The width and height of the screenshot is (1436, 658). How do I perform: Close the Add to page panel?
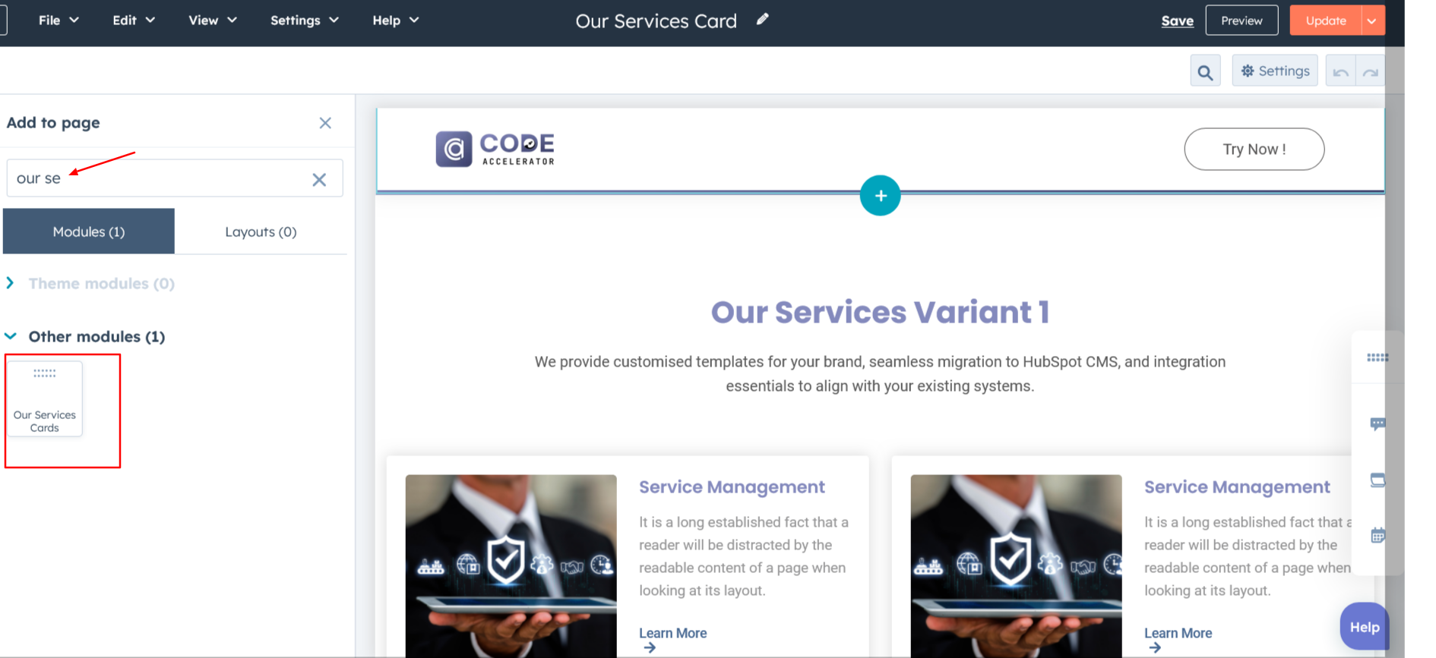pyautogui.click(x=325, y=123)
